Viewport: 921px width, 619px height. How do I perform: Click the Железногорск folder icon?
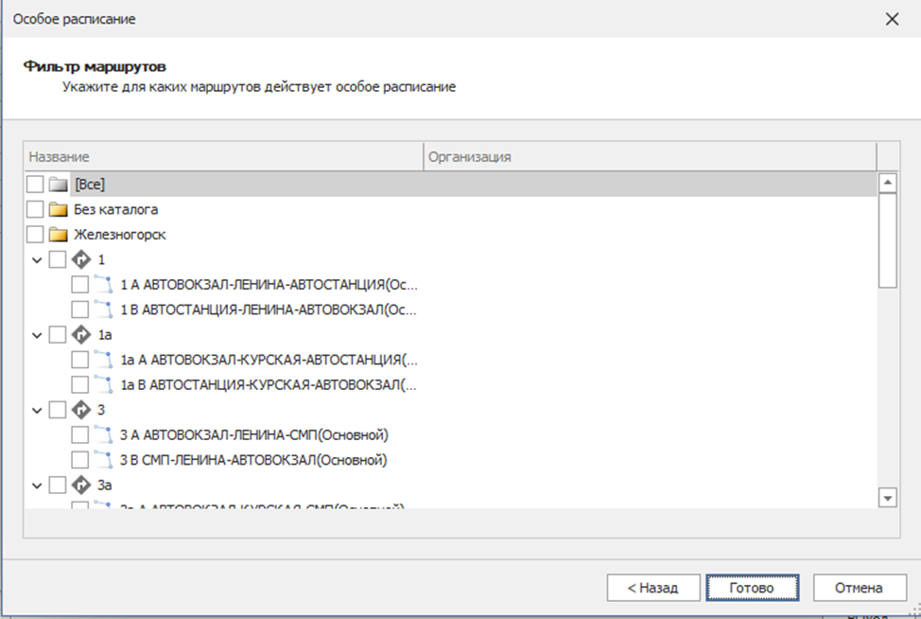(59, 234)
